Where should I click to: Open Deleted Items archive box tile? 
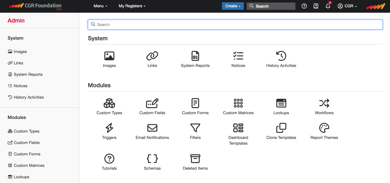(x=195, y=162)
